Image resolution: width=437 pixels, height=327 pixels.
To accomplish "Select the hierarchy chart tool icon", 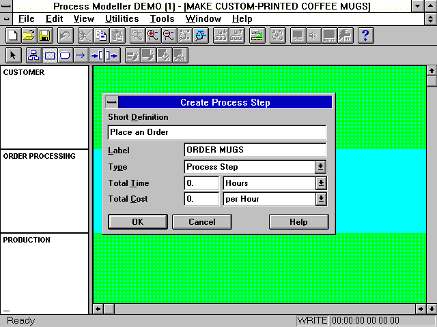I will (x=33, y=55).
